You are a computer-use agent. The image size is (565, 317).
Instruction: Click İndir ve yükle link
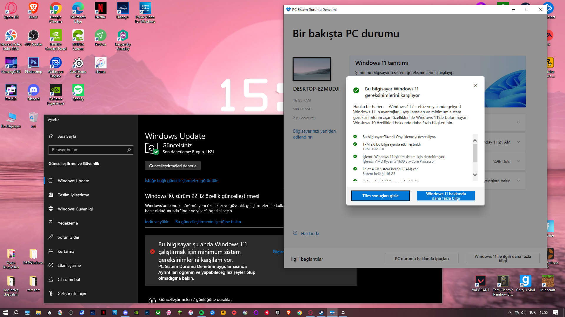pyautogui.click(x=157, y=222)
